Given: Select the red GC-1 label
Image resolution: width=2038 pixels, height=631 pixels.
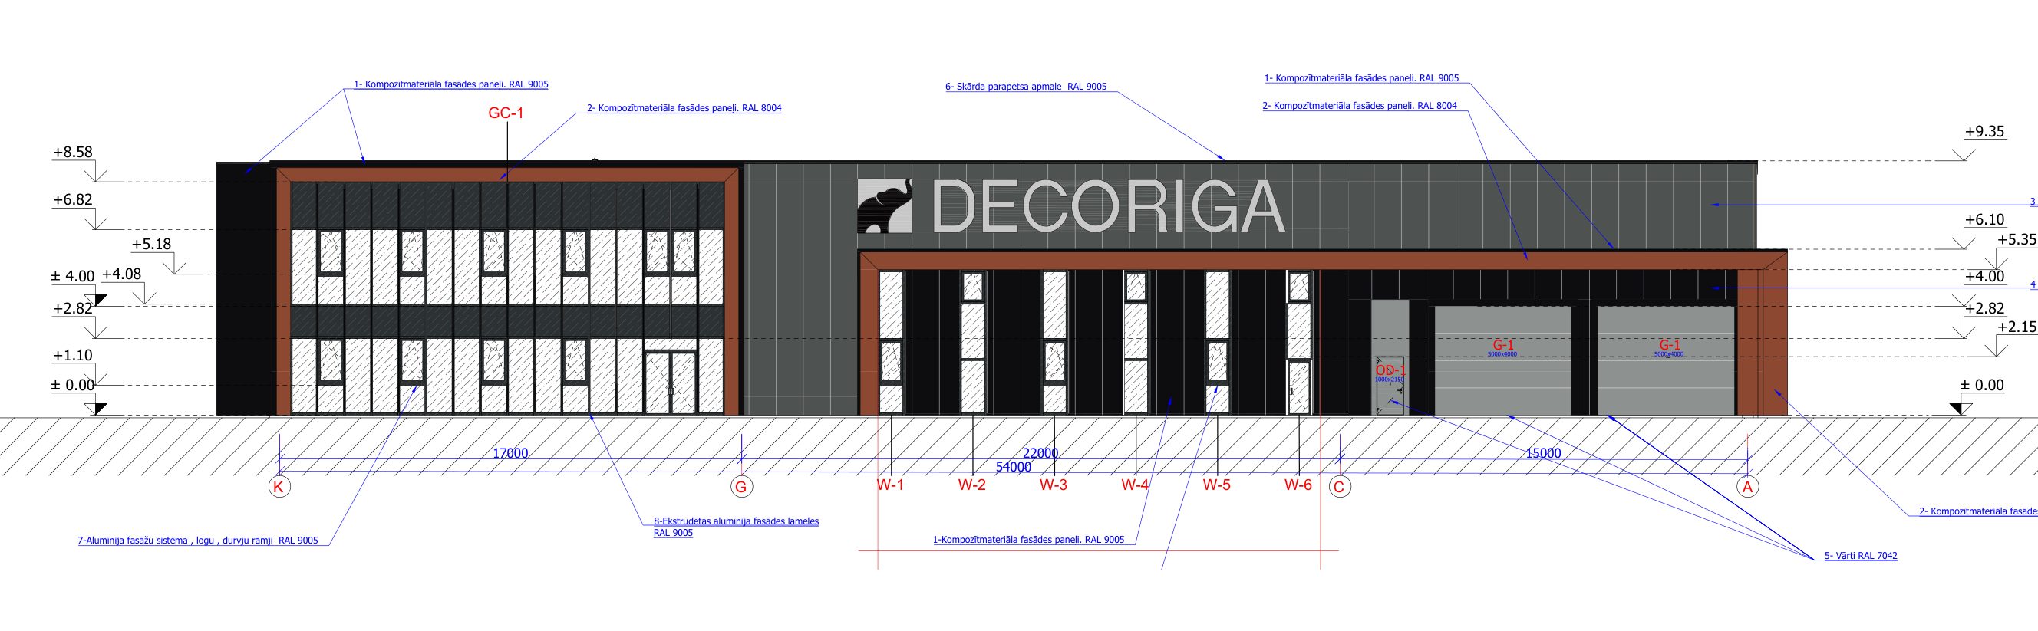Looking at the screenshot, I should [x=506, y=113].
